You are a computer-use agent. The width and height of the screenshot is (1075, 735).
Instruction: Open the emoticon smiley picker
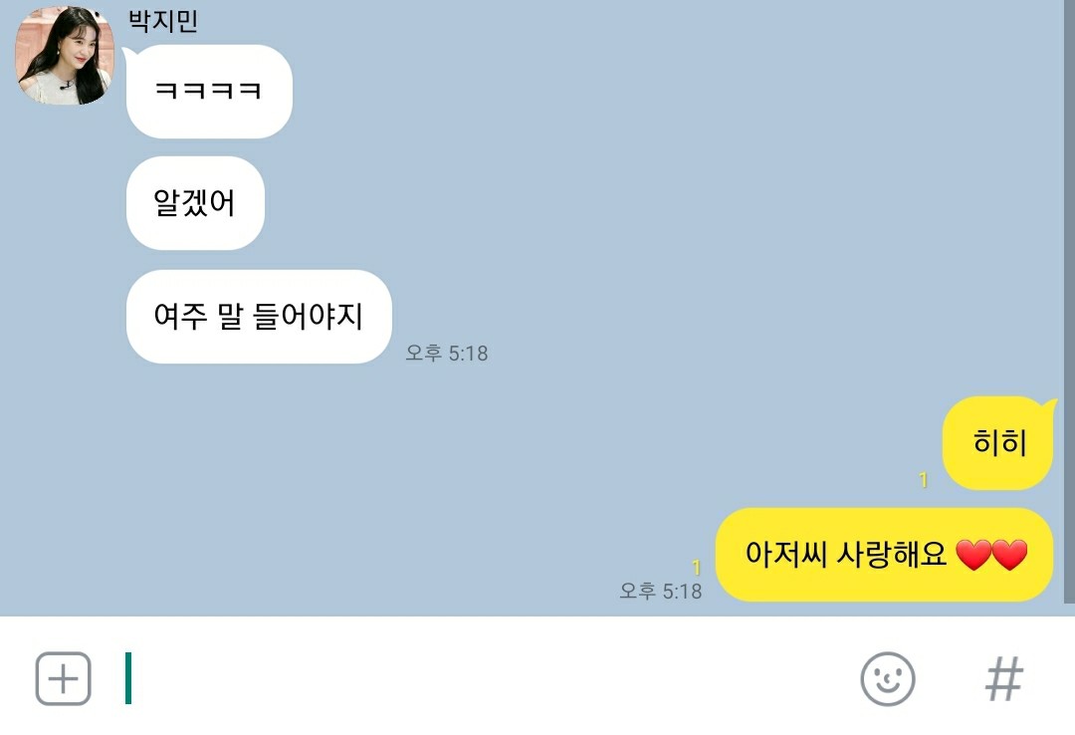887,678
